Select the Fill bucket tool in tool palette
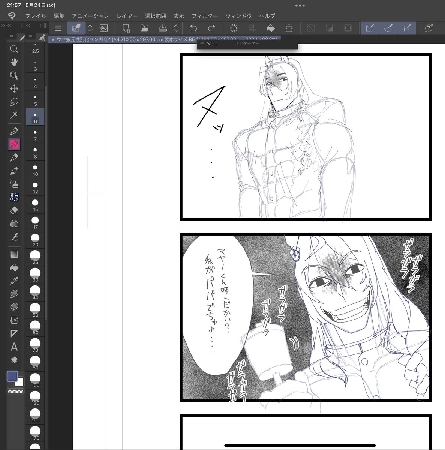 point(14,267)
